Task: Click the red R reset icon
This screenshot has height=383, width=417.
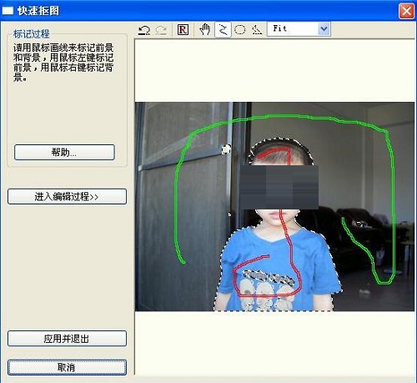Action: tap(183, 29)
